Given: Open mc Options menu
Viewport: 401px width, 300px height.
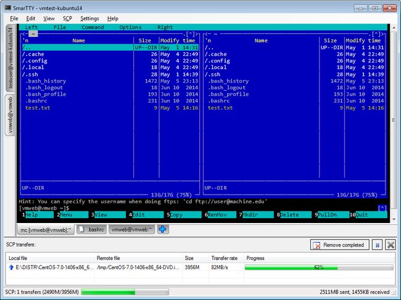Looking at the screenshot, I should (x=130, y=27).
